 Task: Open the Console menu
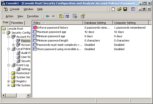(15, 9)
